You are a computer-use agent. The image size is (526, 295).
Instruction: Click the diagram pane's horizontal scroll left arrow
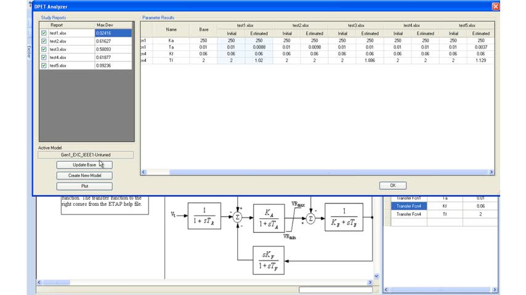39,282
